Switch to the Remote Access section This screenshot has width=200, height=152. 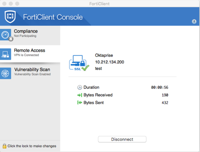click(30, 54)
